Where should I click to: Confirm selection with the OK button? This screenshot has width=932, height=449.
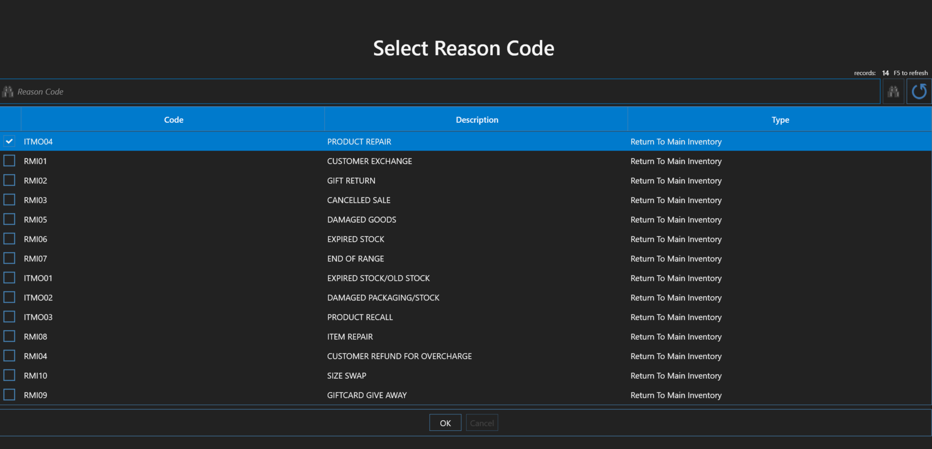point(445,423)
